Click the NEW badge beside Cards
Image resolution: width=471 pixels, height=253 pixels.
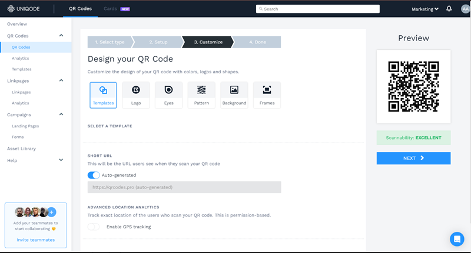click(125, 9)
